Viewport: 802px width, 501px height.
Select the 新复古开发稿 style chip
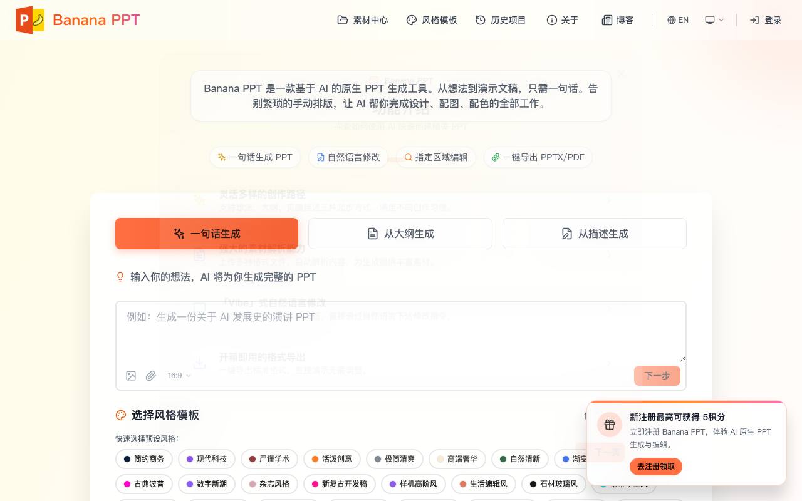[340, 484]
